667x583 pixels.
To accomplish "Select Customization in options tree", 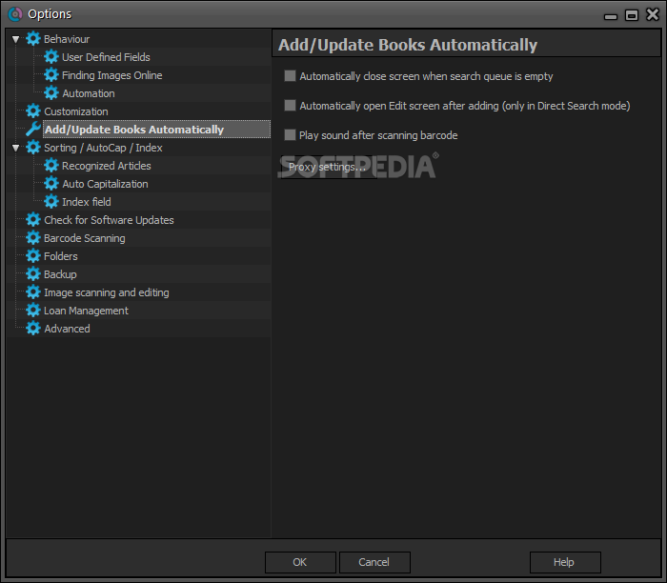I will (76, 111).
